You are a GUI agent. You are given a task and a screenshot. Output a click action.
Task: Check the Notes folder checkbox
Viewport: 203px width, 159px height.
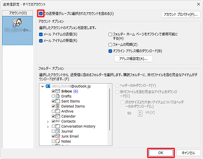pos(53,141)
